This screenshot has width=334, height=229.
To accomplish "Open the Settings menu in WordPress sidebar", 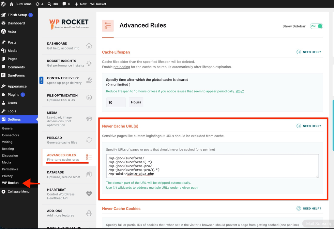I will coord(19,119).
